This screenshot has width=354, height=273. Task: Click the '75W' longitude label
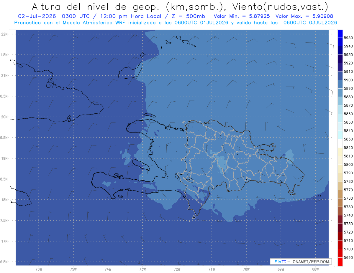(x=73, y=269)
